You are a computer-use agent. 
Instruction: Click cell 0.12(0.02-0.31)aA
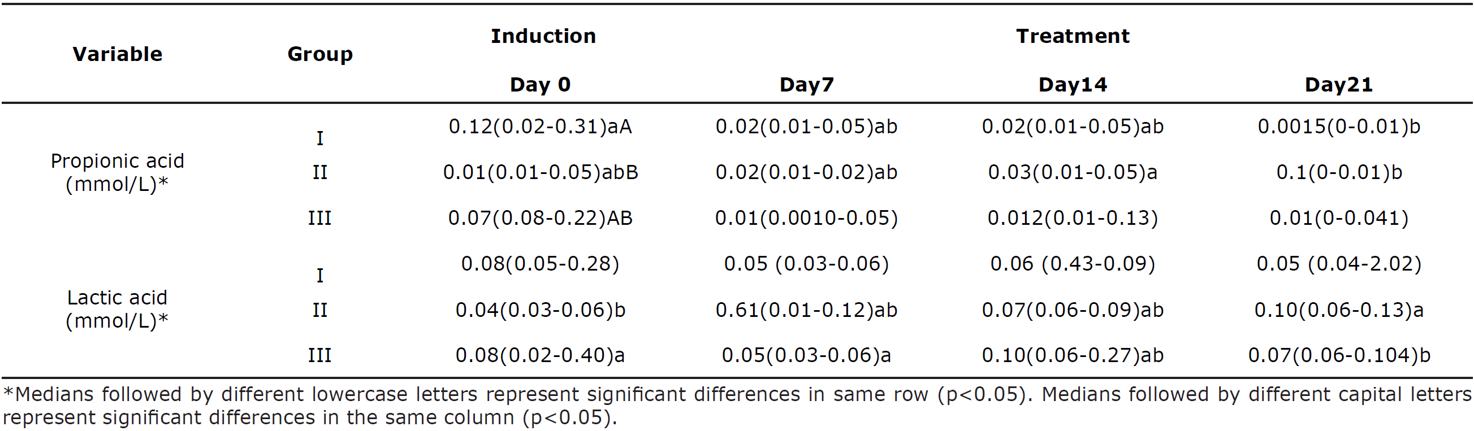pyautogui.click(x=540, y=127)
